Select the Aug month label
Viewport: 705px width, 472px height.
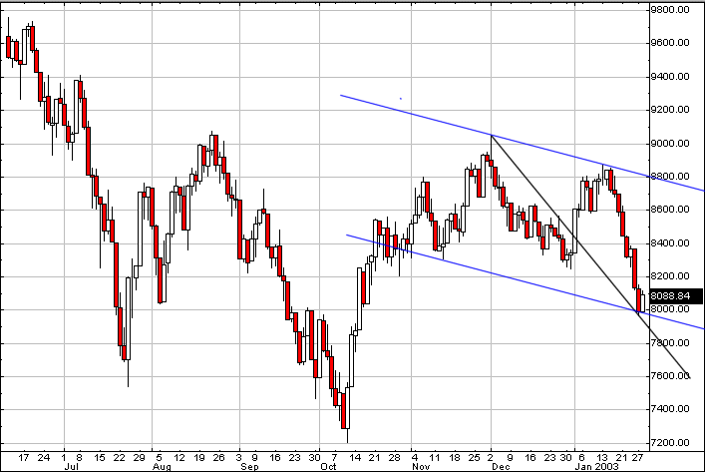click(x=162, y=467)
